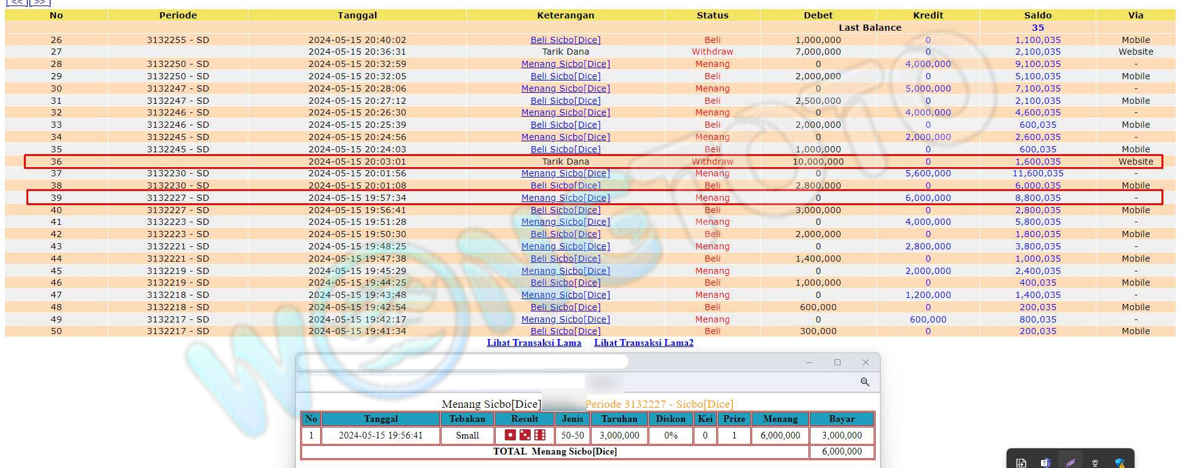Open Windows Security shield tray icon

coord(1120,462)
